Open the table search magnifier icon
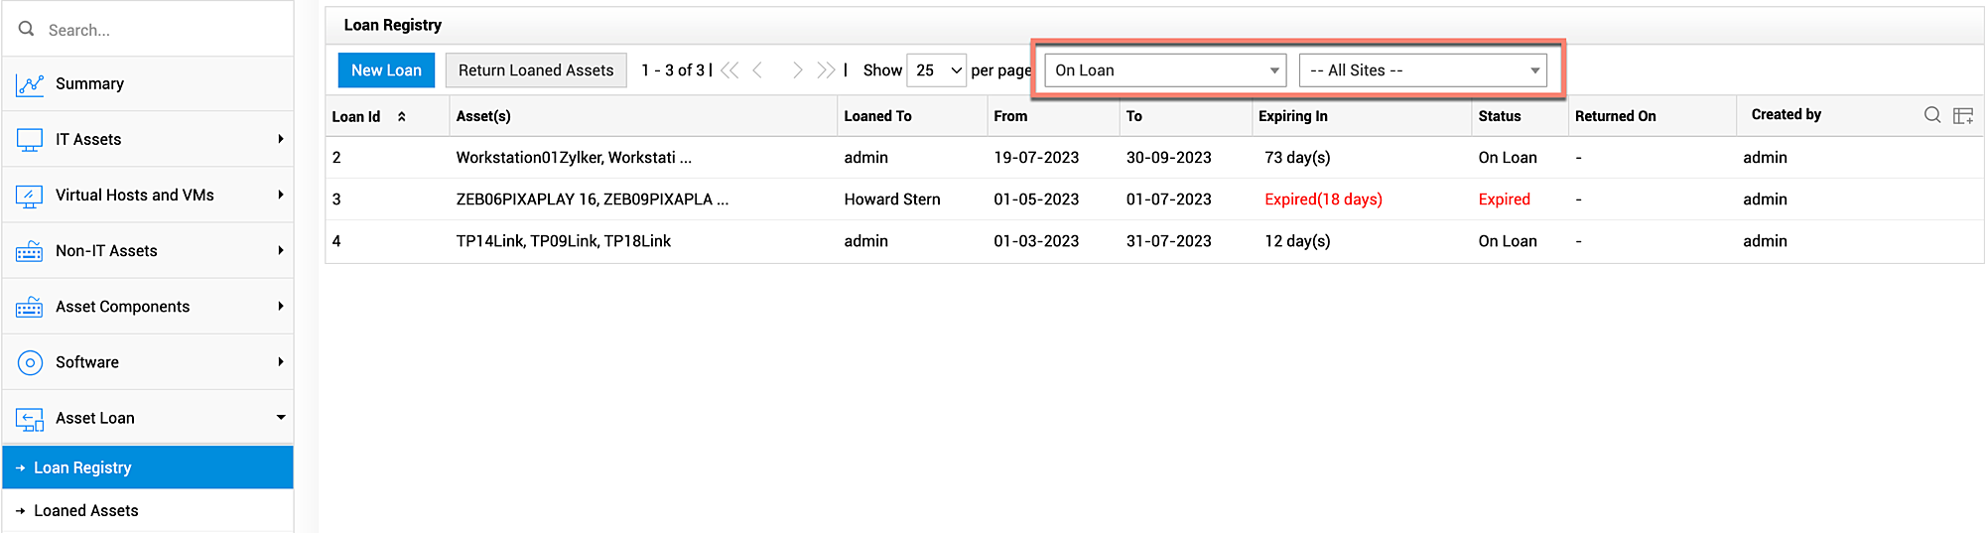Screen dimensions: 1985x533 pos(1931,115)
